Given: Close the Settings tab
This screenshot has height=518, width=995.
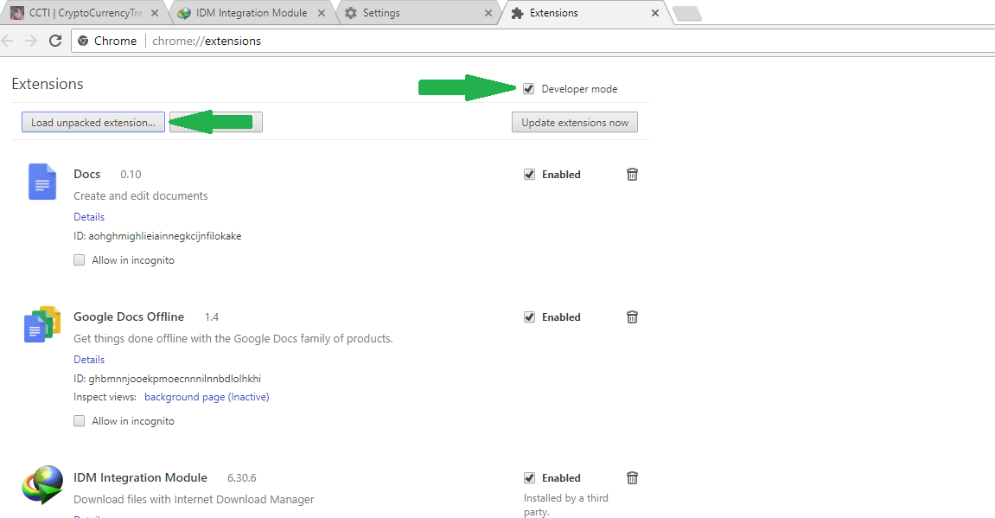Looking at the screenshot, I should coord(488,13).
